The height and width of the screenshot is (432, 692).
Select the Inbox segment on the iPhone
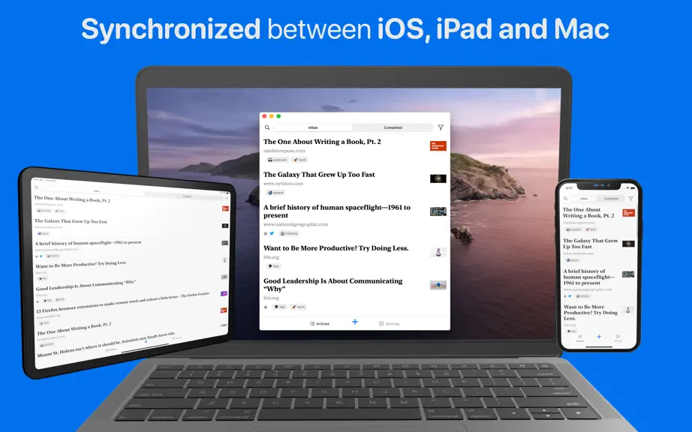(x=583, y=198)
